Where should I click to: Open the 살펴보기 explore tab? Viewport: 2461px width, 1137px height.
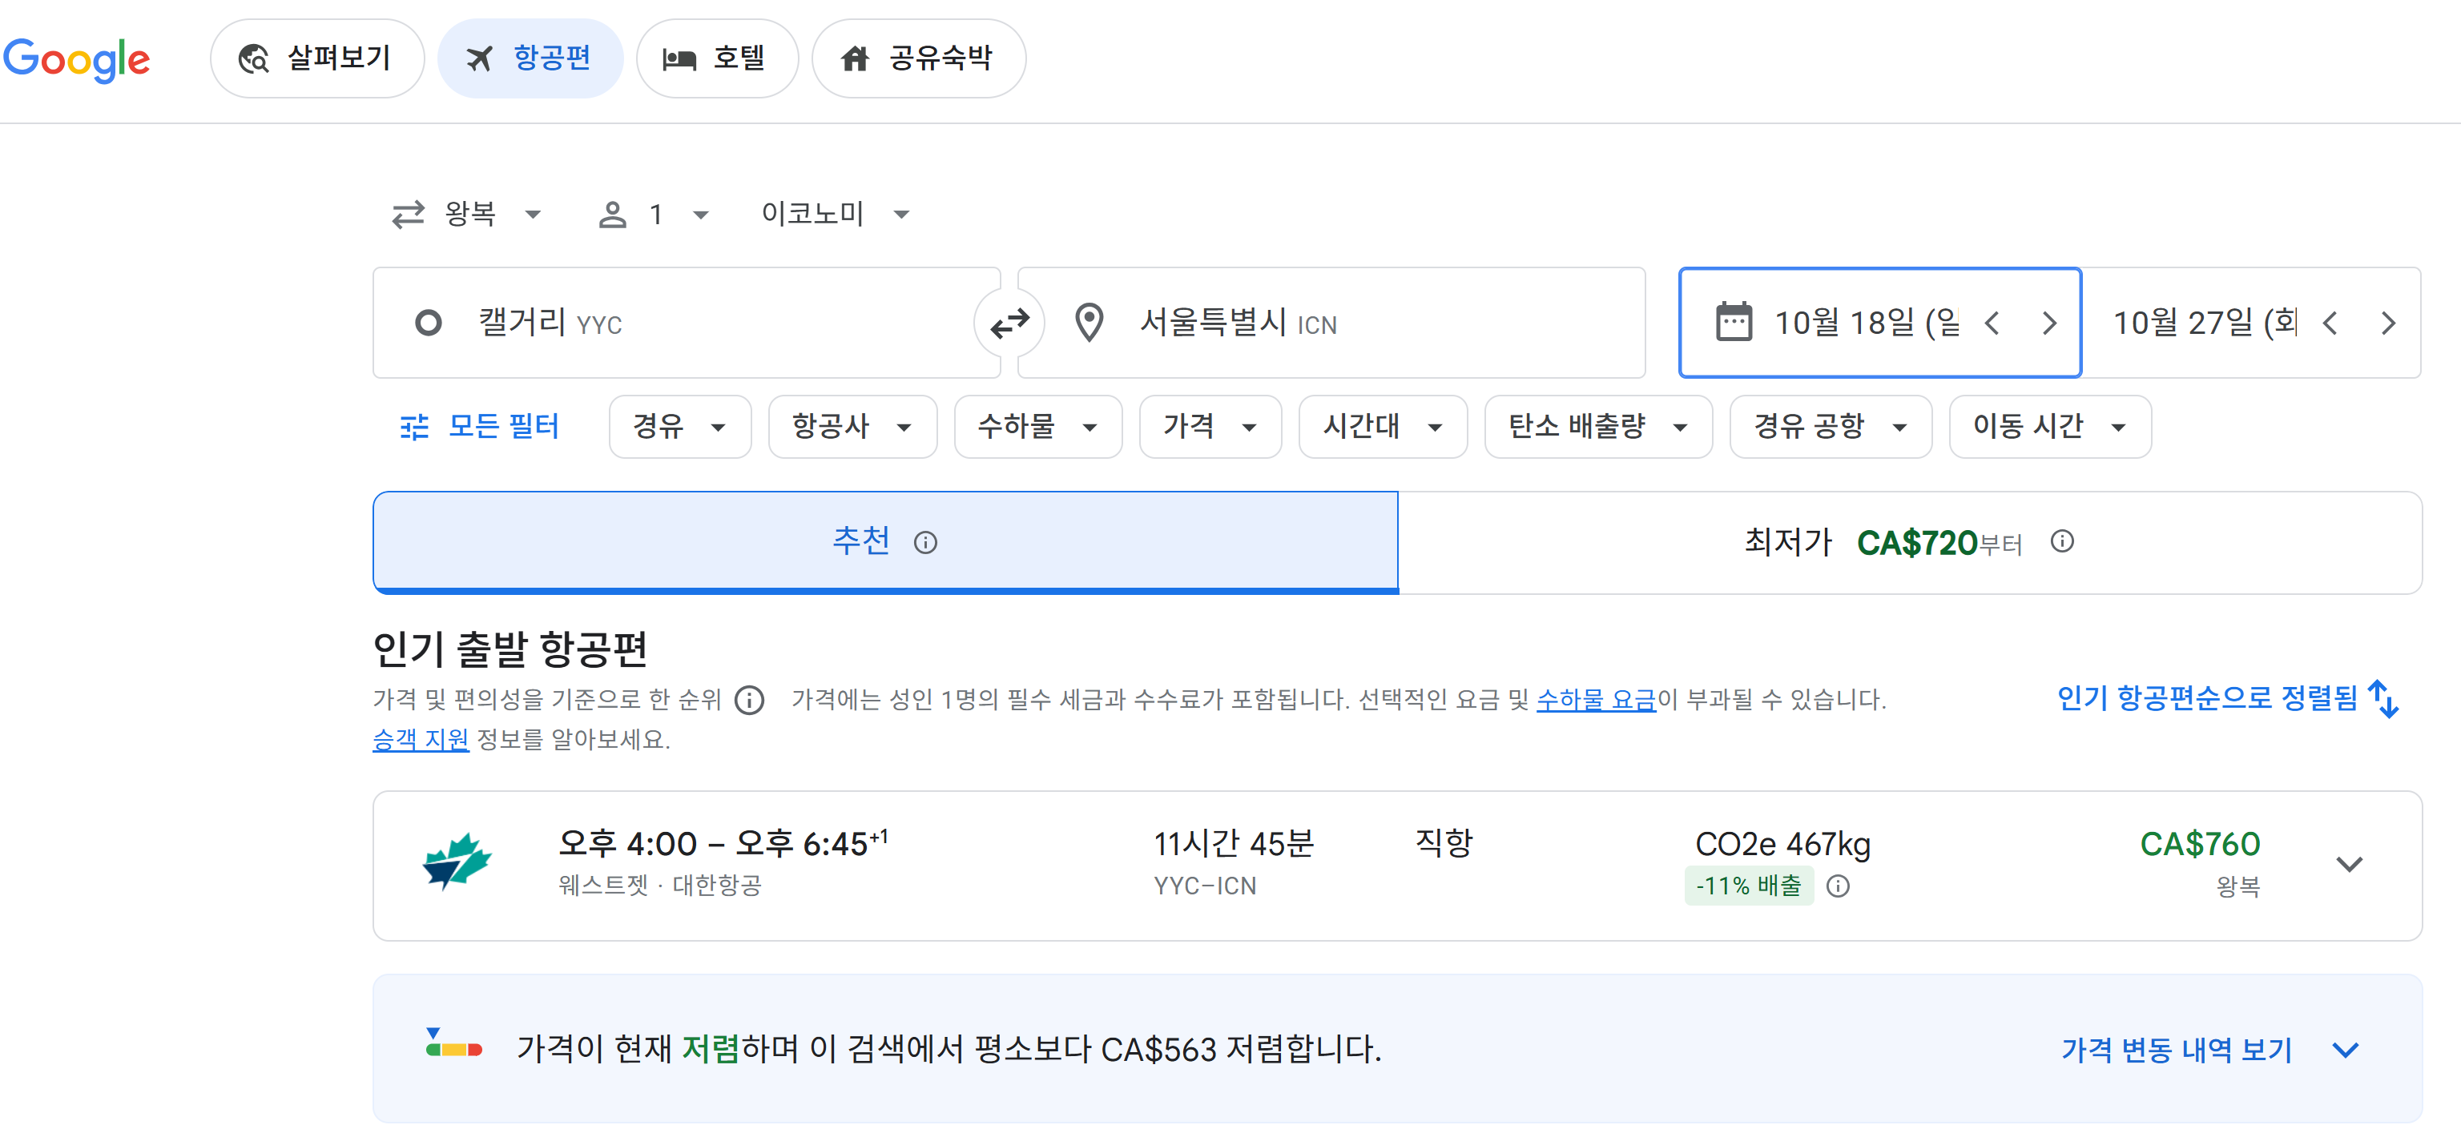[317, 58]
